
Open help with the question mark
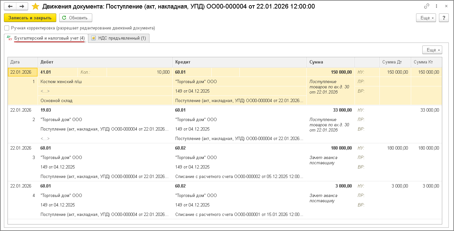point(444,18)
